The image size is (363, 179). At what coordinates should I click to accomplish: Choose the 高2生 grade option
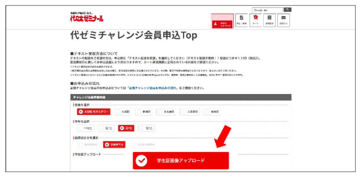click(126, 128)
